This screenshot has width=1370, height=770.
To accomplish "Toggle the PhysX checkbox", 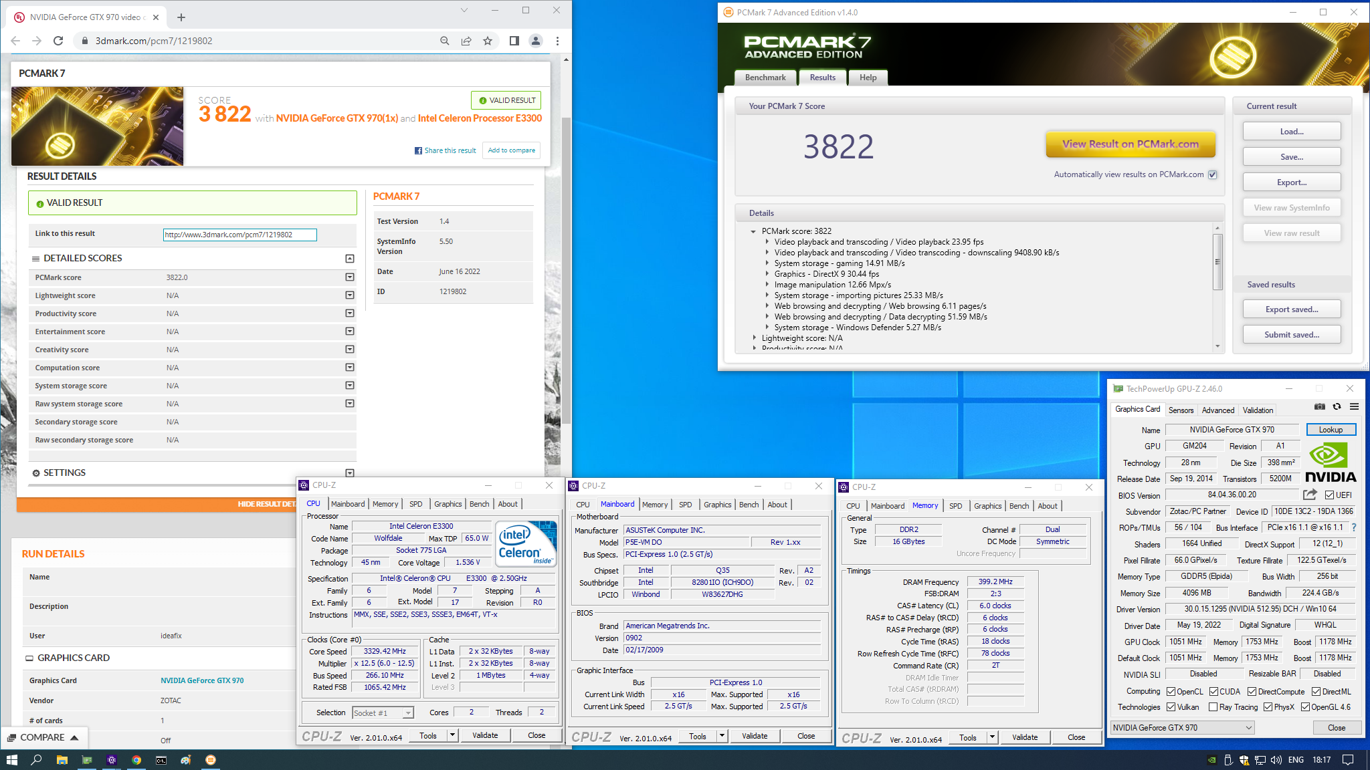I will tap(1268, 707).
